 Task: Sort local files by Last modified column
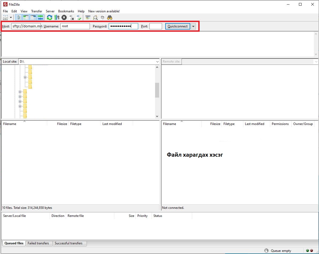[x=117, y=124]
